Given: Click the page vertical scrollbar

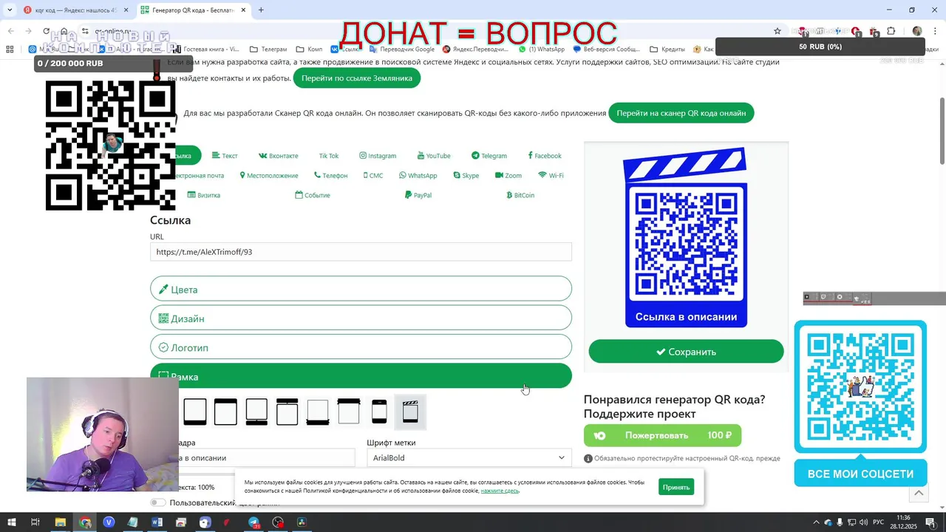Looking at the screenshot, I should (x=942, y=131).
